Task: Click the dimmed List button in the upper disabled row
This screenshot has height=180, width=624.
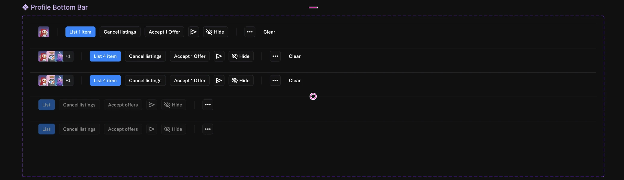Action: 47,105
